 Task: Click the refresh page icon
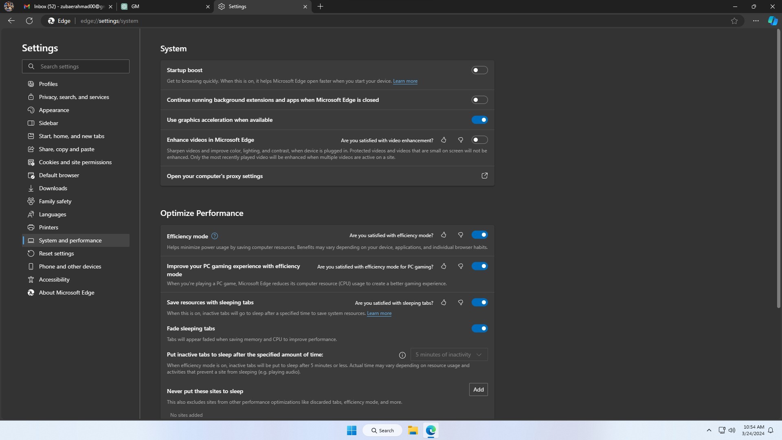point(29,21)
